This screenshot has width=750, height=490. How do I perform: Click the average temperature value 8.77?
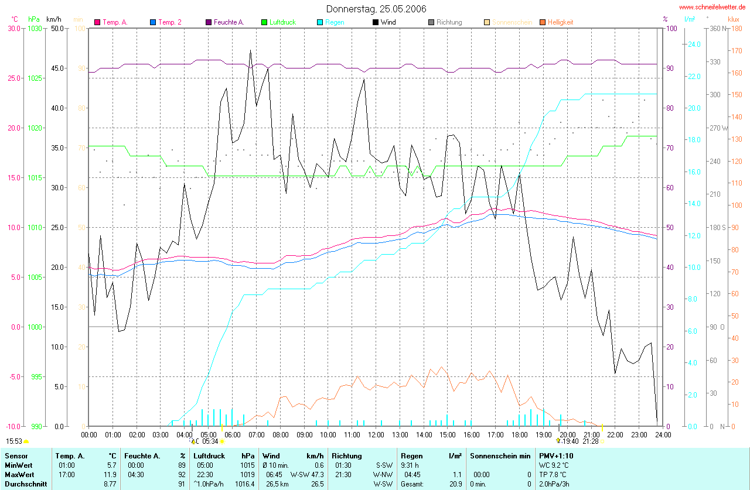[x=109, y=484]
